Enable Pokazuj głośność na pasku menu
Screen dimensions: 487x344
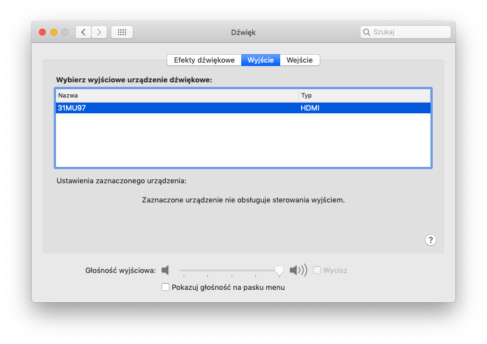(x=166, y=287)
